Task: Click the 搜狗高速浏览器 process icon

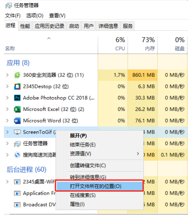Action: click(x=17, y=155)
